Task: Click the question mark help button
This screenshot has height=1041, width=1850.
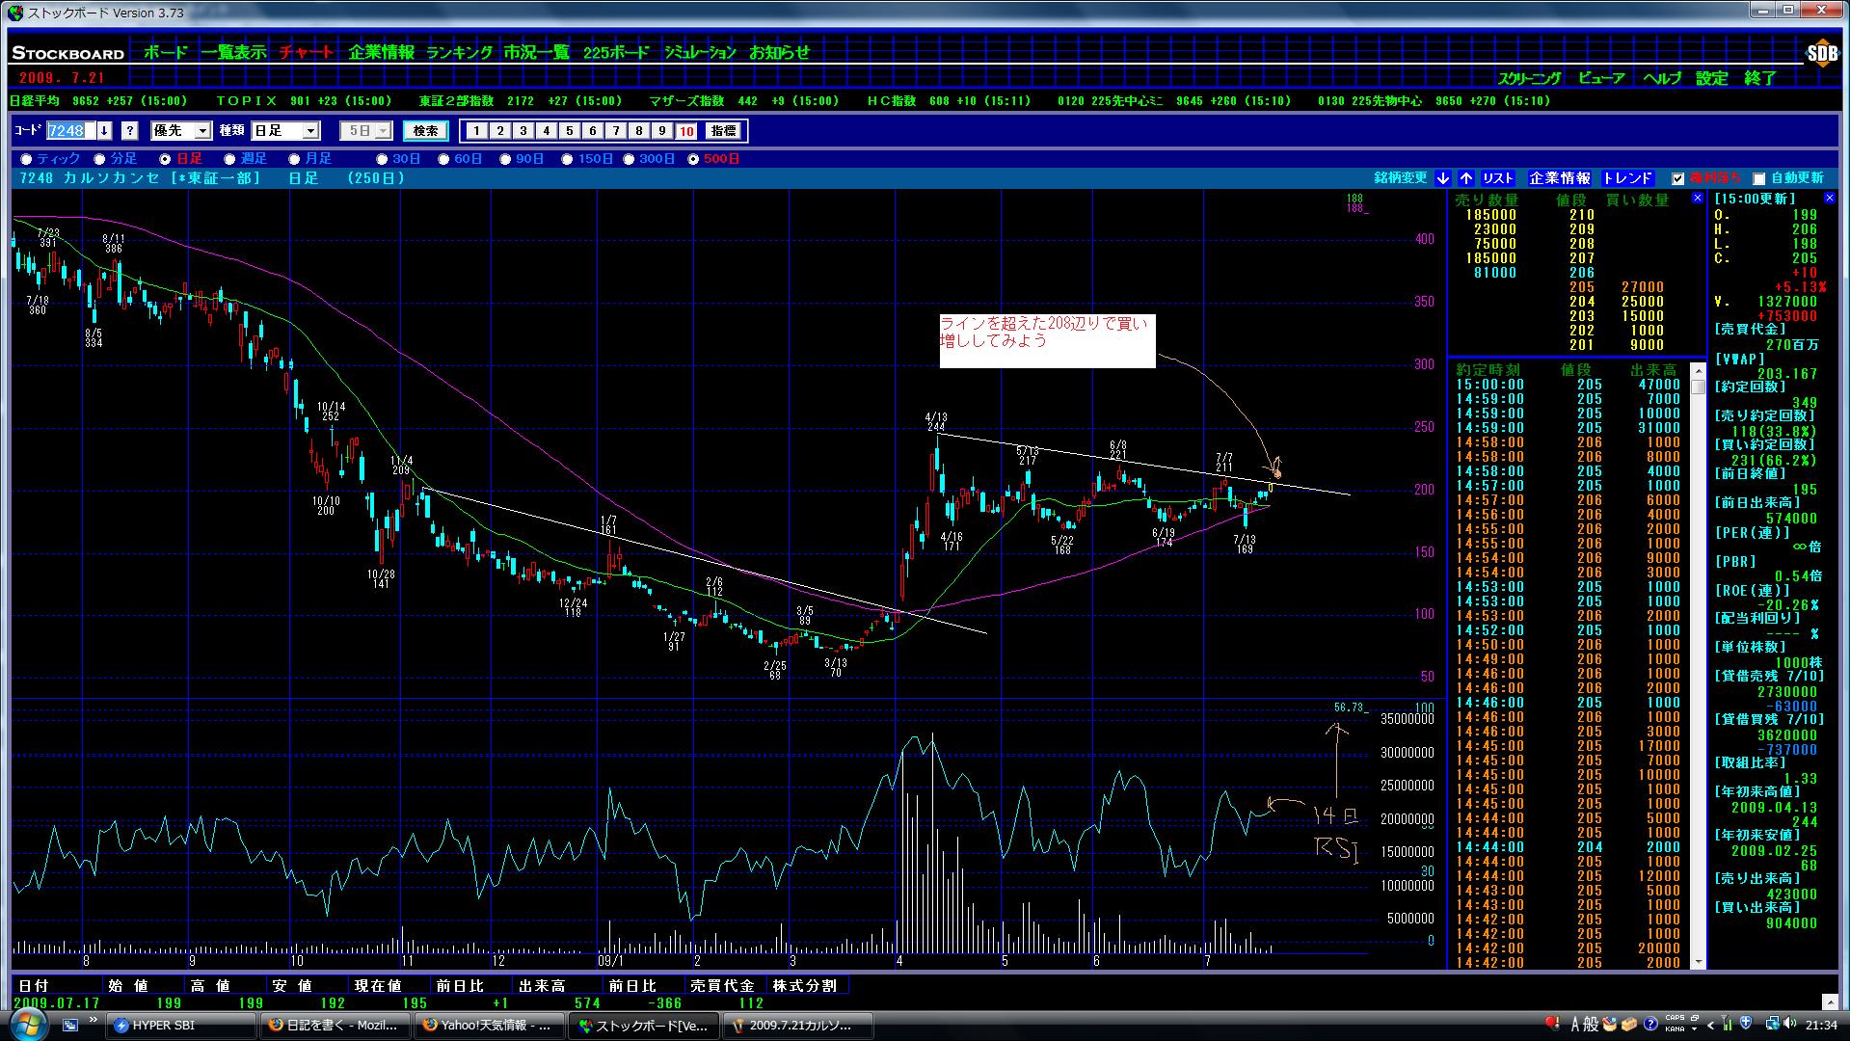Action: tap(130, 131)
